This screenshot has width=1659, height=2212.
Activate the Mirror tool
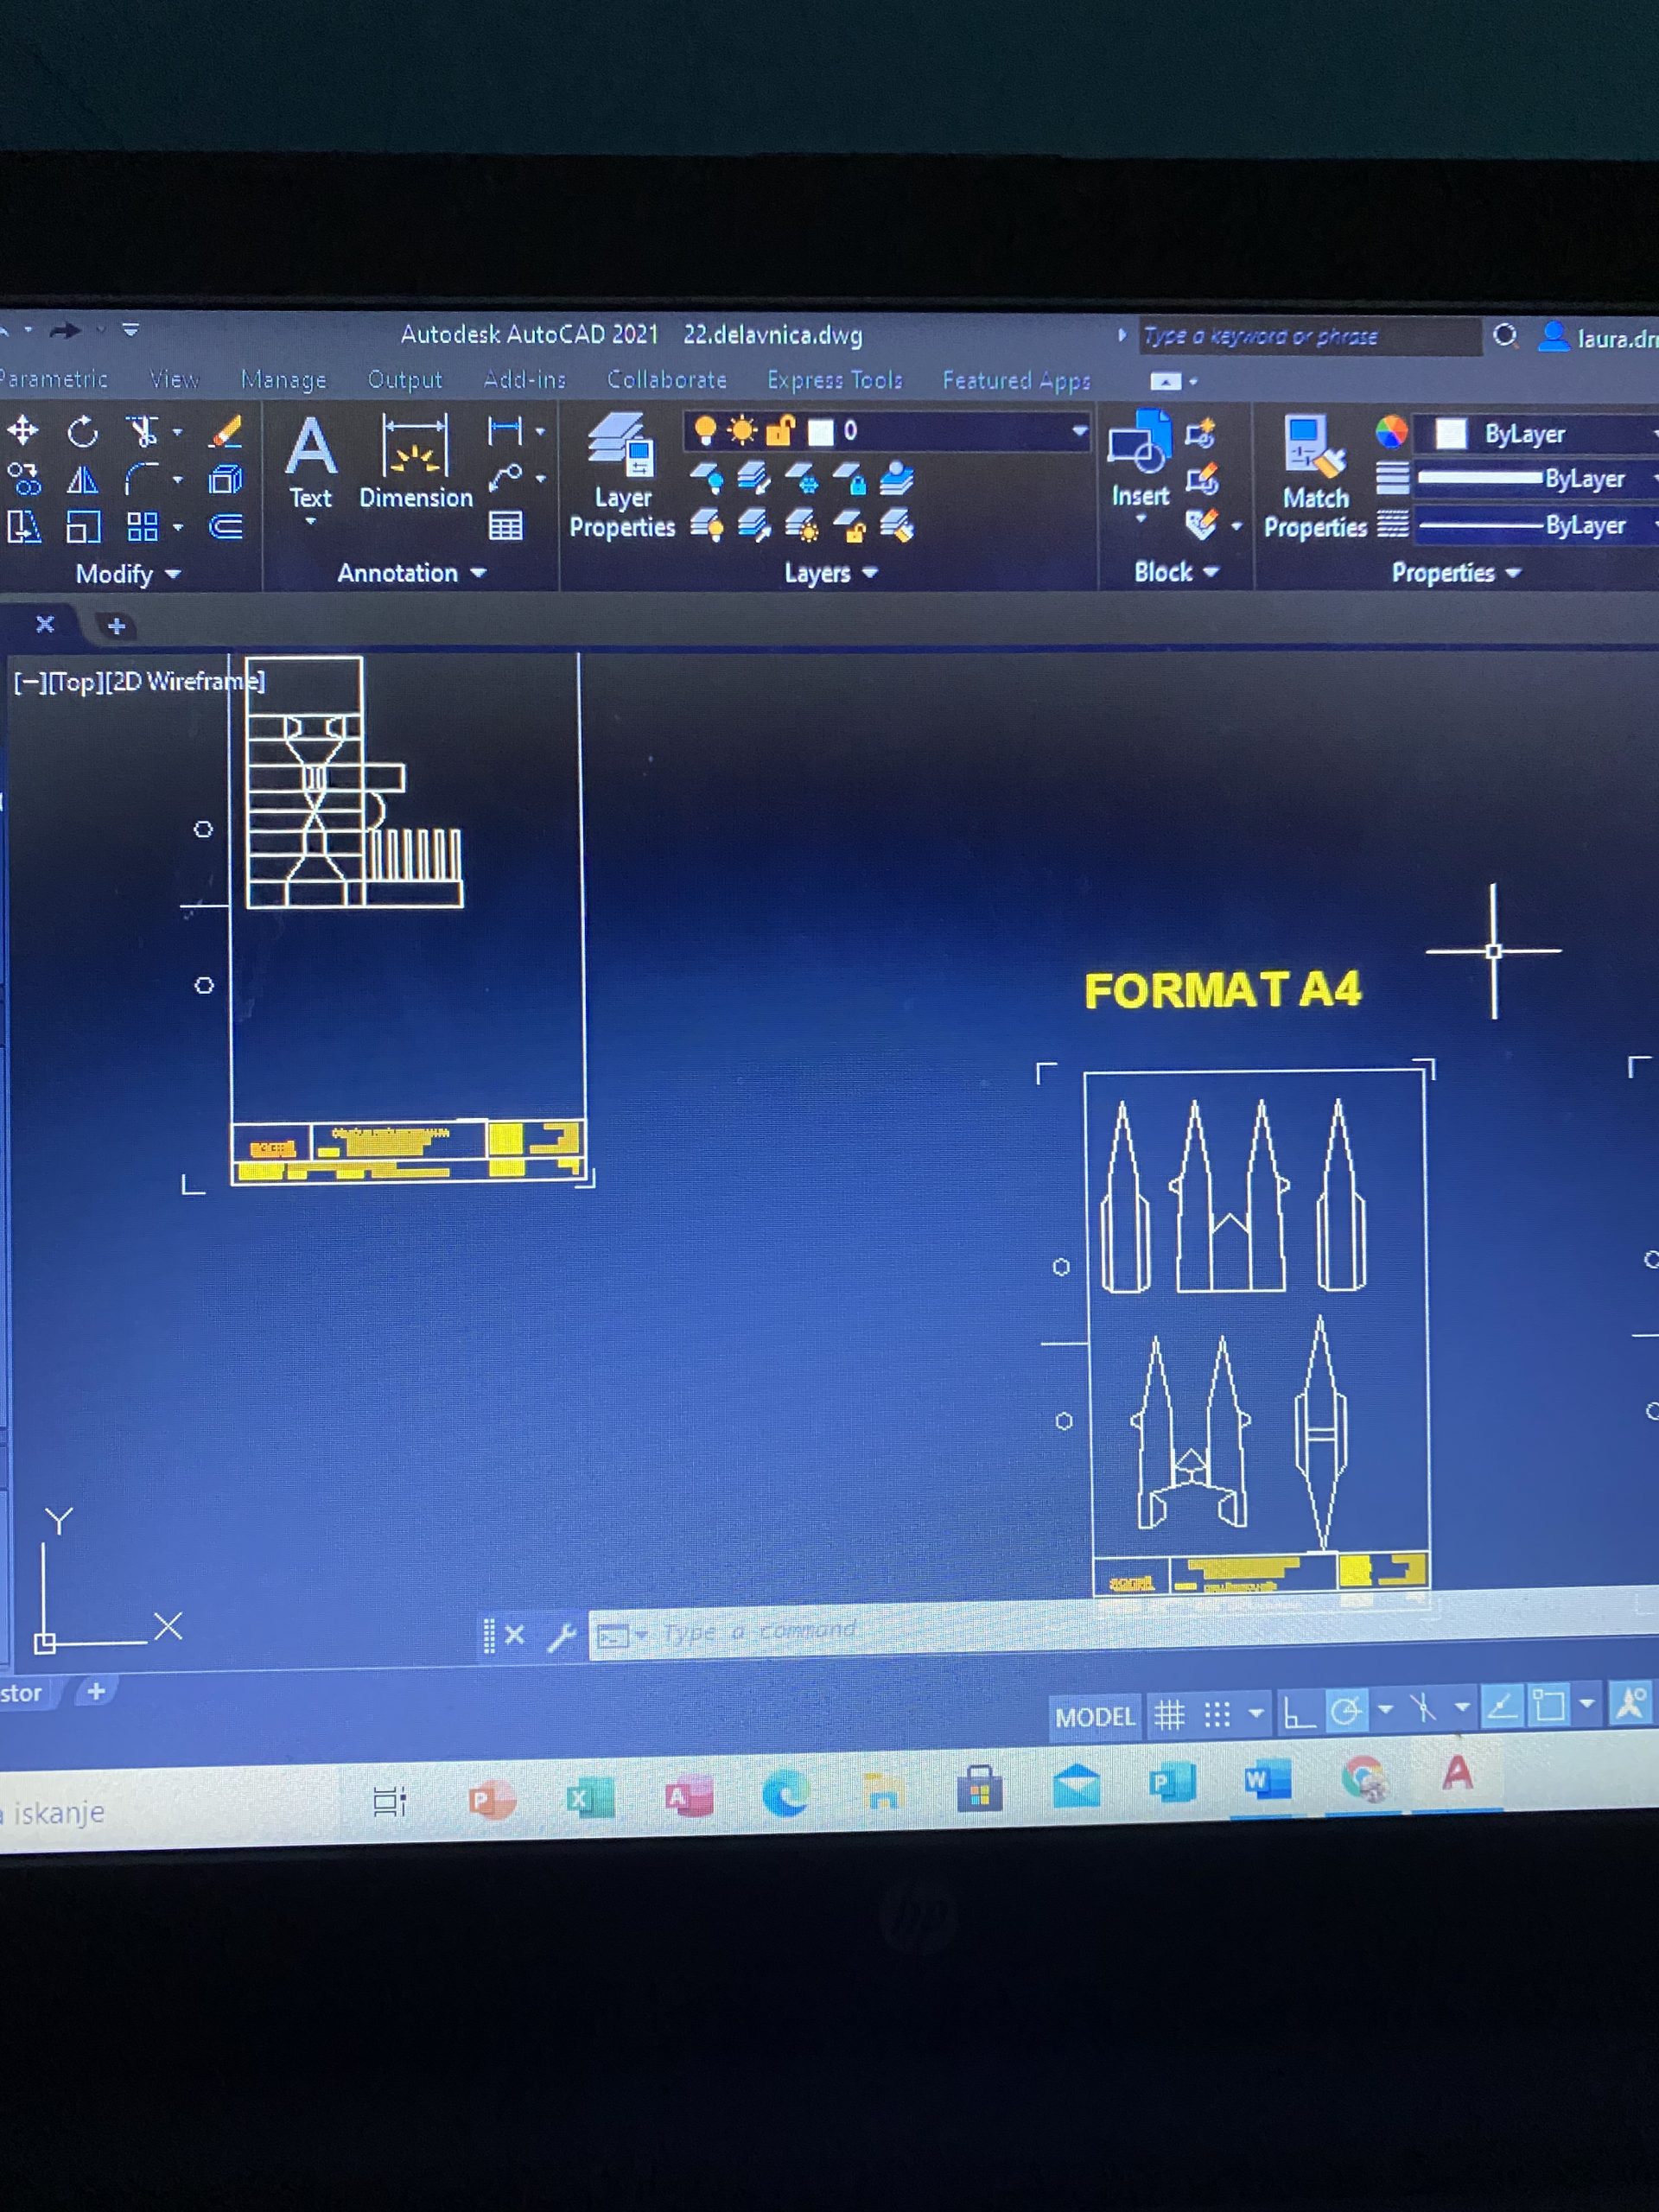pyautogui.click(x=82, y=480)
